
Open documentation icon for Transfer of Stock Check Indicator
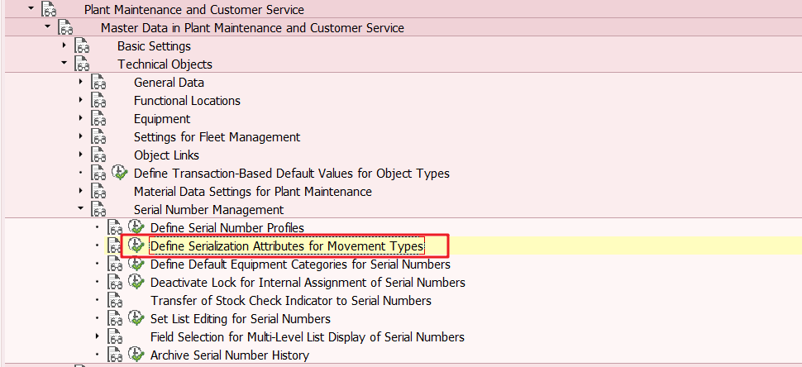click(x=115, y=300)
